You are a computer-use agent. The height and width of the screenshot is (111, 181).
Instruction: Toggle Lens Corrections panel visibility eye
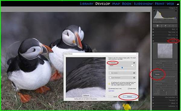coord(153,97)
